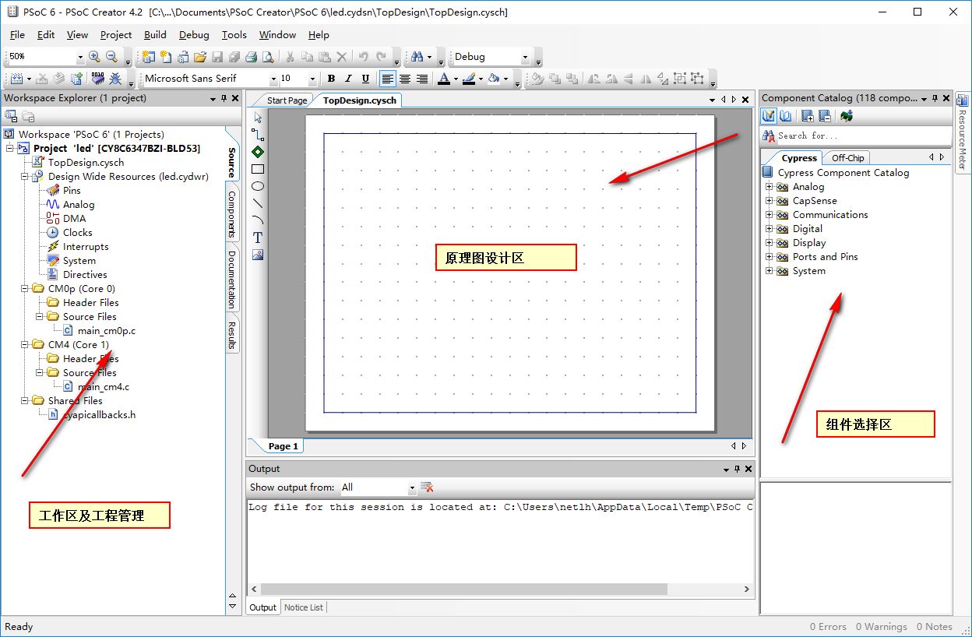The width and height of the screenshot is (972, 637).
Task: Select the rectangle drawing tool
Action: coord(258,169)
